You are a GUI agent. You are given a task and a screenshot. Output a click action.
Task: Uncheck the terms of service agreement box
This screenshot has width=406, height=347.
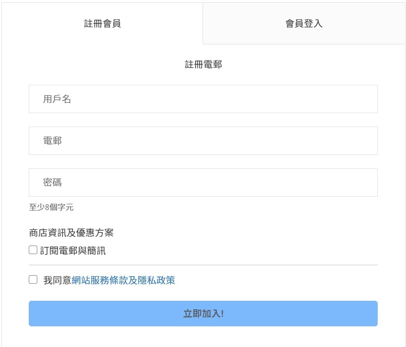[x=32, y=280]
